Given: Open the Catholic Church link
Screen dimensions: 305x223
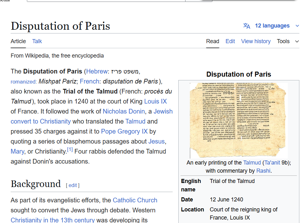Looking at the screenshot, I should pos(135,200).
